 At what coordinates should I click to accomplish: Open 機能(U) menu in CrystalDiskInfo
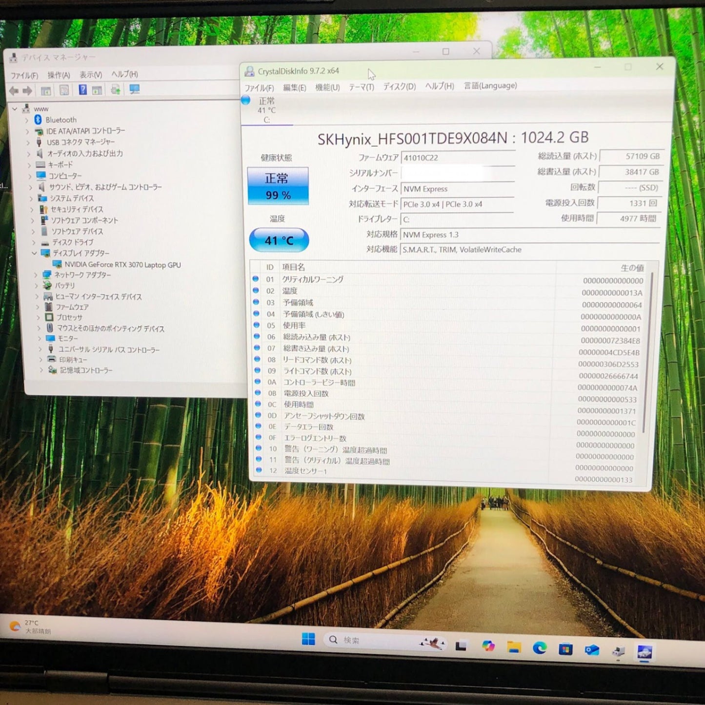[327, 87]
